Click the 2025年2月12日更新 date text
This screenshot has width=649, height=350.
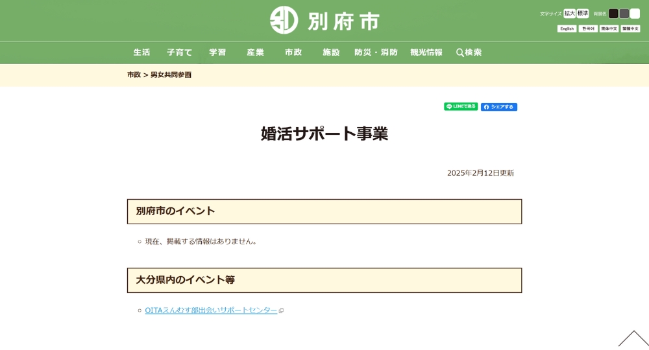[x=480, y=173]
